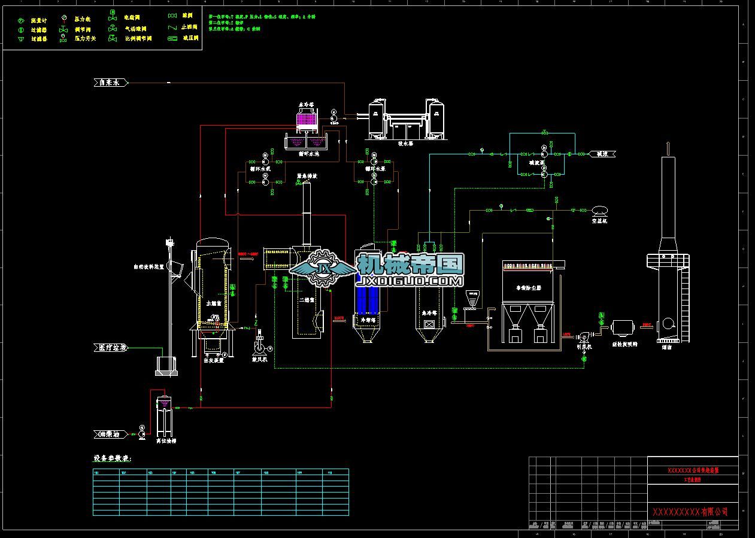Select the first header cell of the equipment table

click(107, 473)
